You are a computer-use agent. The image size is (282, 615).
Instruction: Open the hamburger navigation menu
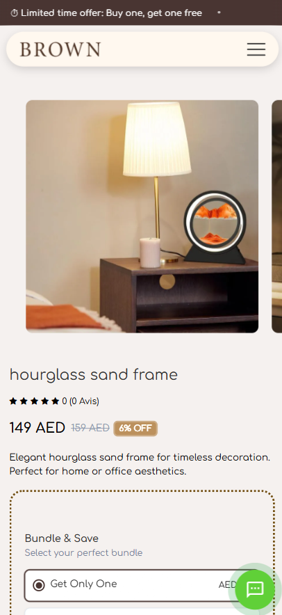click(256, 49)
